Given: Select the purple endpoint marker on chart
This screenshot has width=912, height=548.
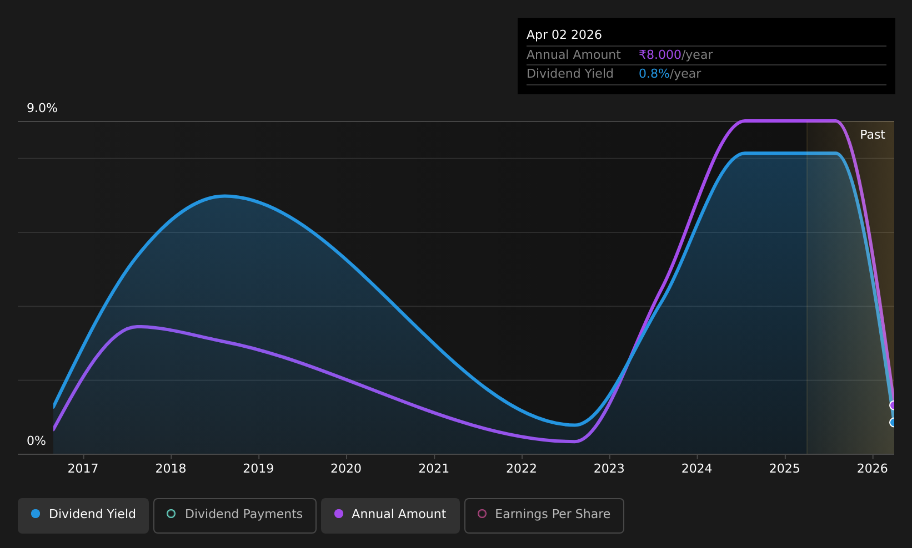Looking at the screenshot, I should pyautogui.click(x=893, y=405).
